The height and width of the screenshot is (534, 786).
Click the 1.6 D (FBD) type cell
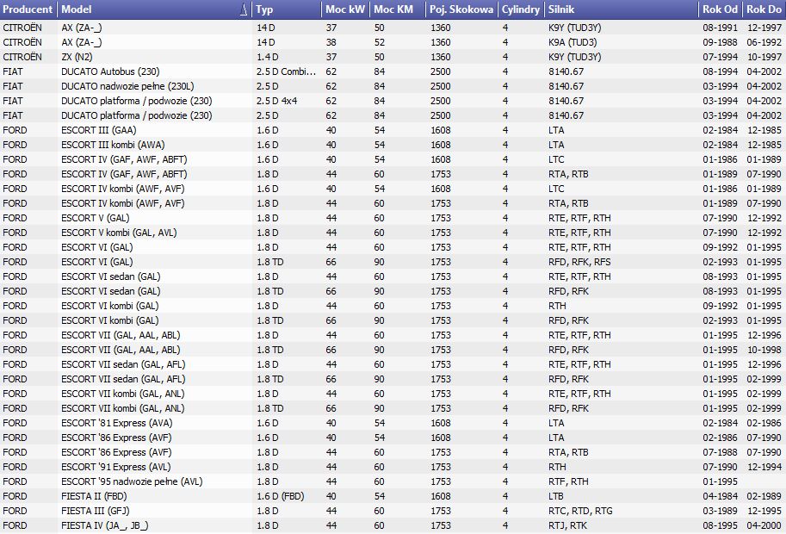click(x=280, y=496)
